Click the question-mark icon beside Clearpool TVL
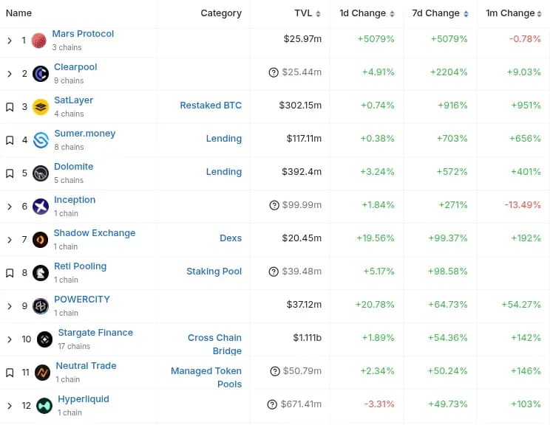The width and height of the screenshot is (550, 425). pos(274,72)
